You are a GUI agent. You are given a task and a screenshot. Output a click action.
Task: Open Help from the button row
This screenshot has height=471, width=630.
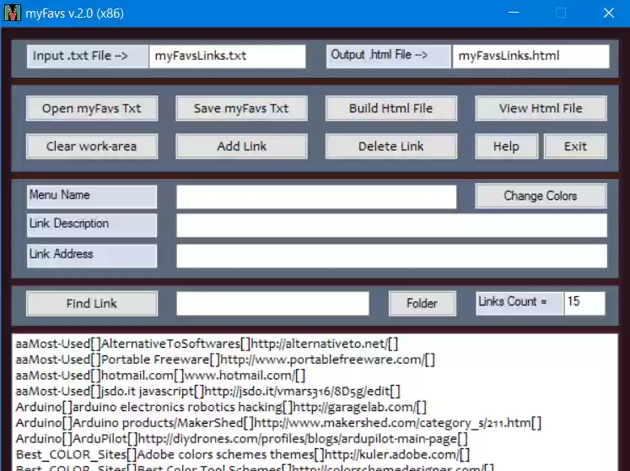click(506, 146)
